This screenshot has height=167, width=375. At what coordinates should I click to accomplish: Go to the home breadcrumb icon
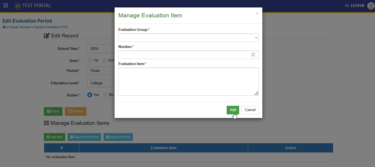point(4,27)
